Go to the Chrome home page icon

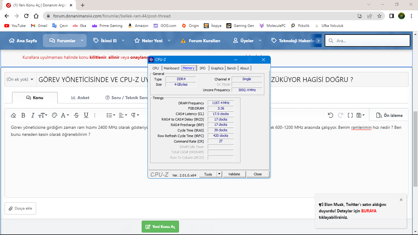point(36,16)
